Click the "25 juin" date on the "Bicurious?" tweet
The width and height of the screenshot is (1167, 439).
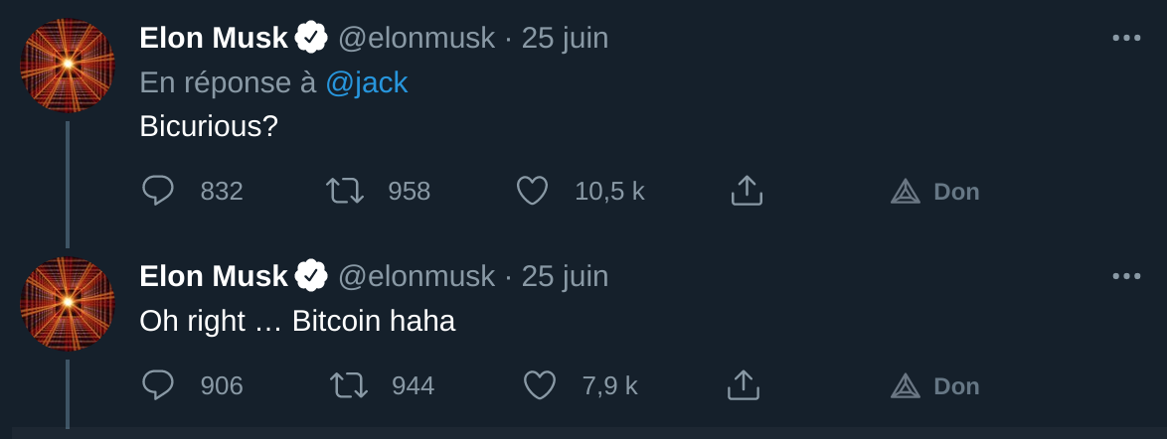pyautogui.click(x=565, y=38)
